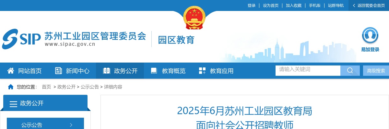Click the book icon beside 政务公开

tap(106, 71)
